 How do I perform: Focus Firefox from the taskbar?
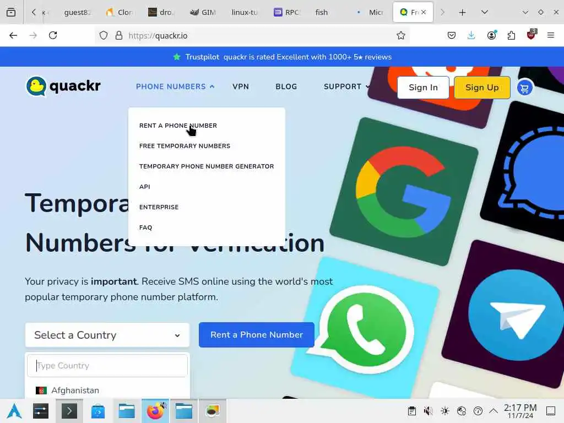click(x=155, y=411)
